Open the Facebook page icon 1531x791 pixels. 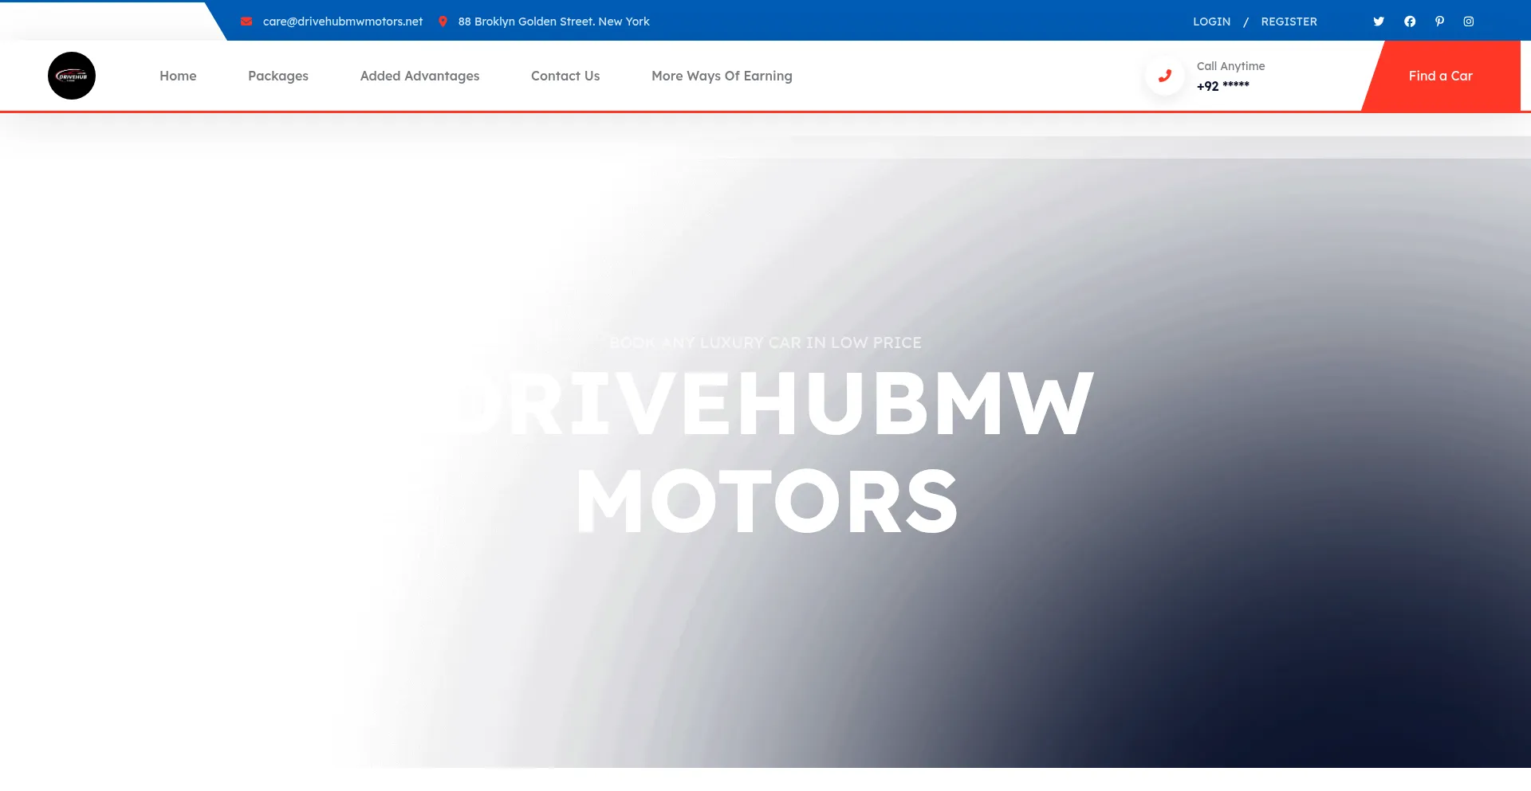1409,22
